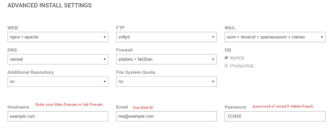
Task: Open the MAIL server selection dropdown
Action: point(275,37)
